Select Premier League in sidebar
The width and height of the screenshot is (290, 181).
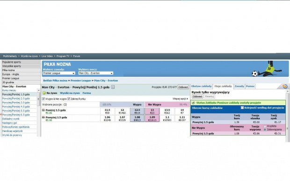pyautogui.click(x=21, y=78)
